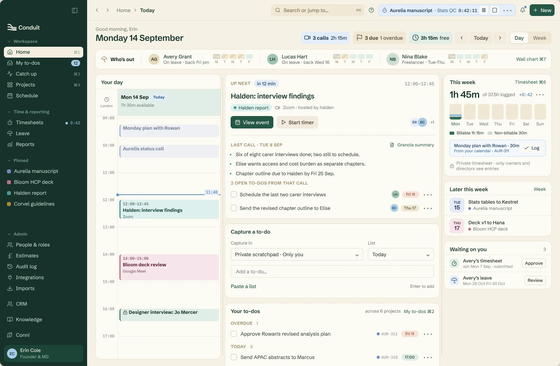Open the help question-mark icon
The height and width of the screenshot is (366, 560).
(371, 10)
